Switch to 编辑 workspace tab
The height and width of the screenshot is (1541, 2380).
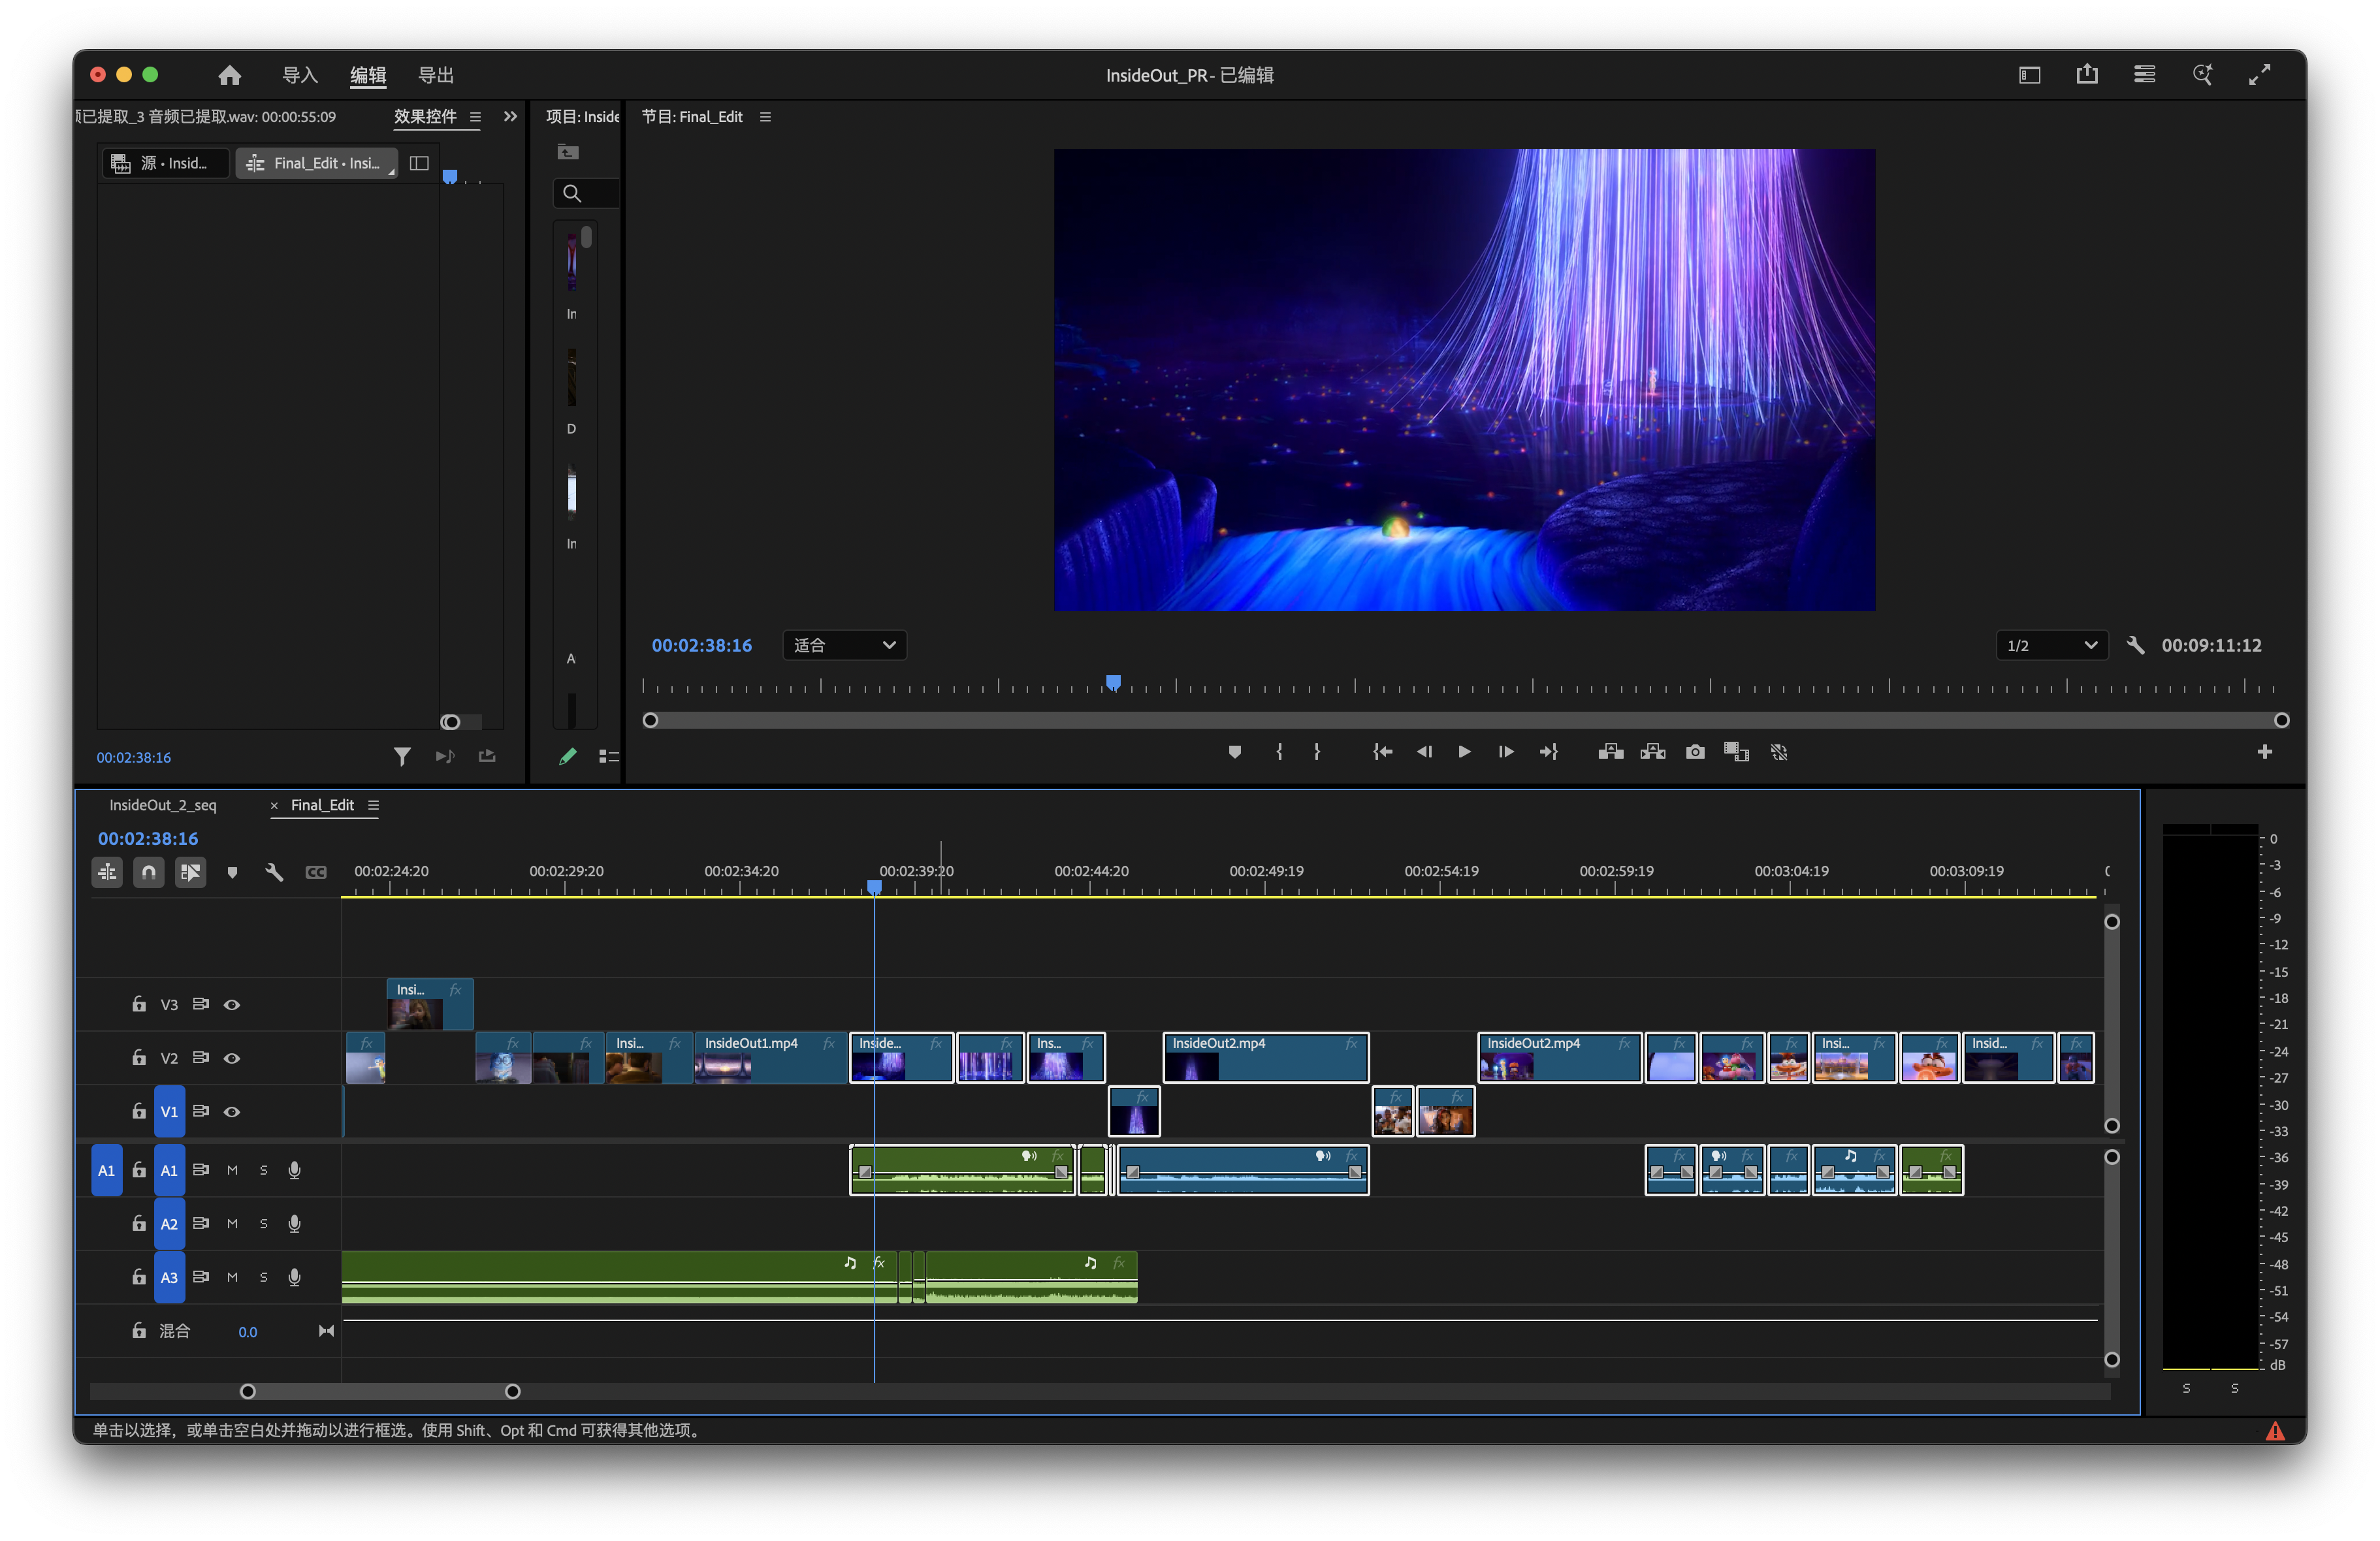point(368,75)
